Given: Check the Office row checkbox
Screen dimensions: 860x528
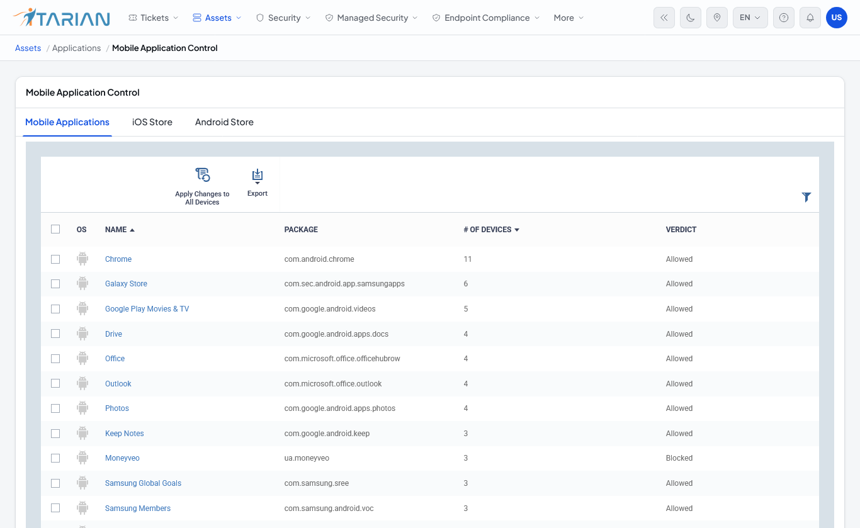Looking at the screenshot, I should 55,359.
